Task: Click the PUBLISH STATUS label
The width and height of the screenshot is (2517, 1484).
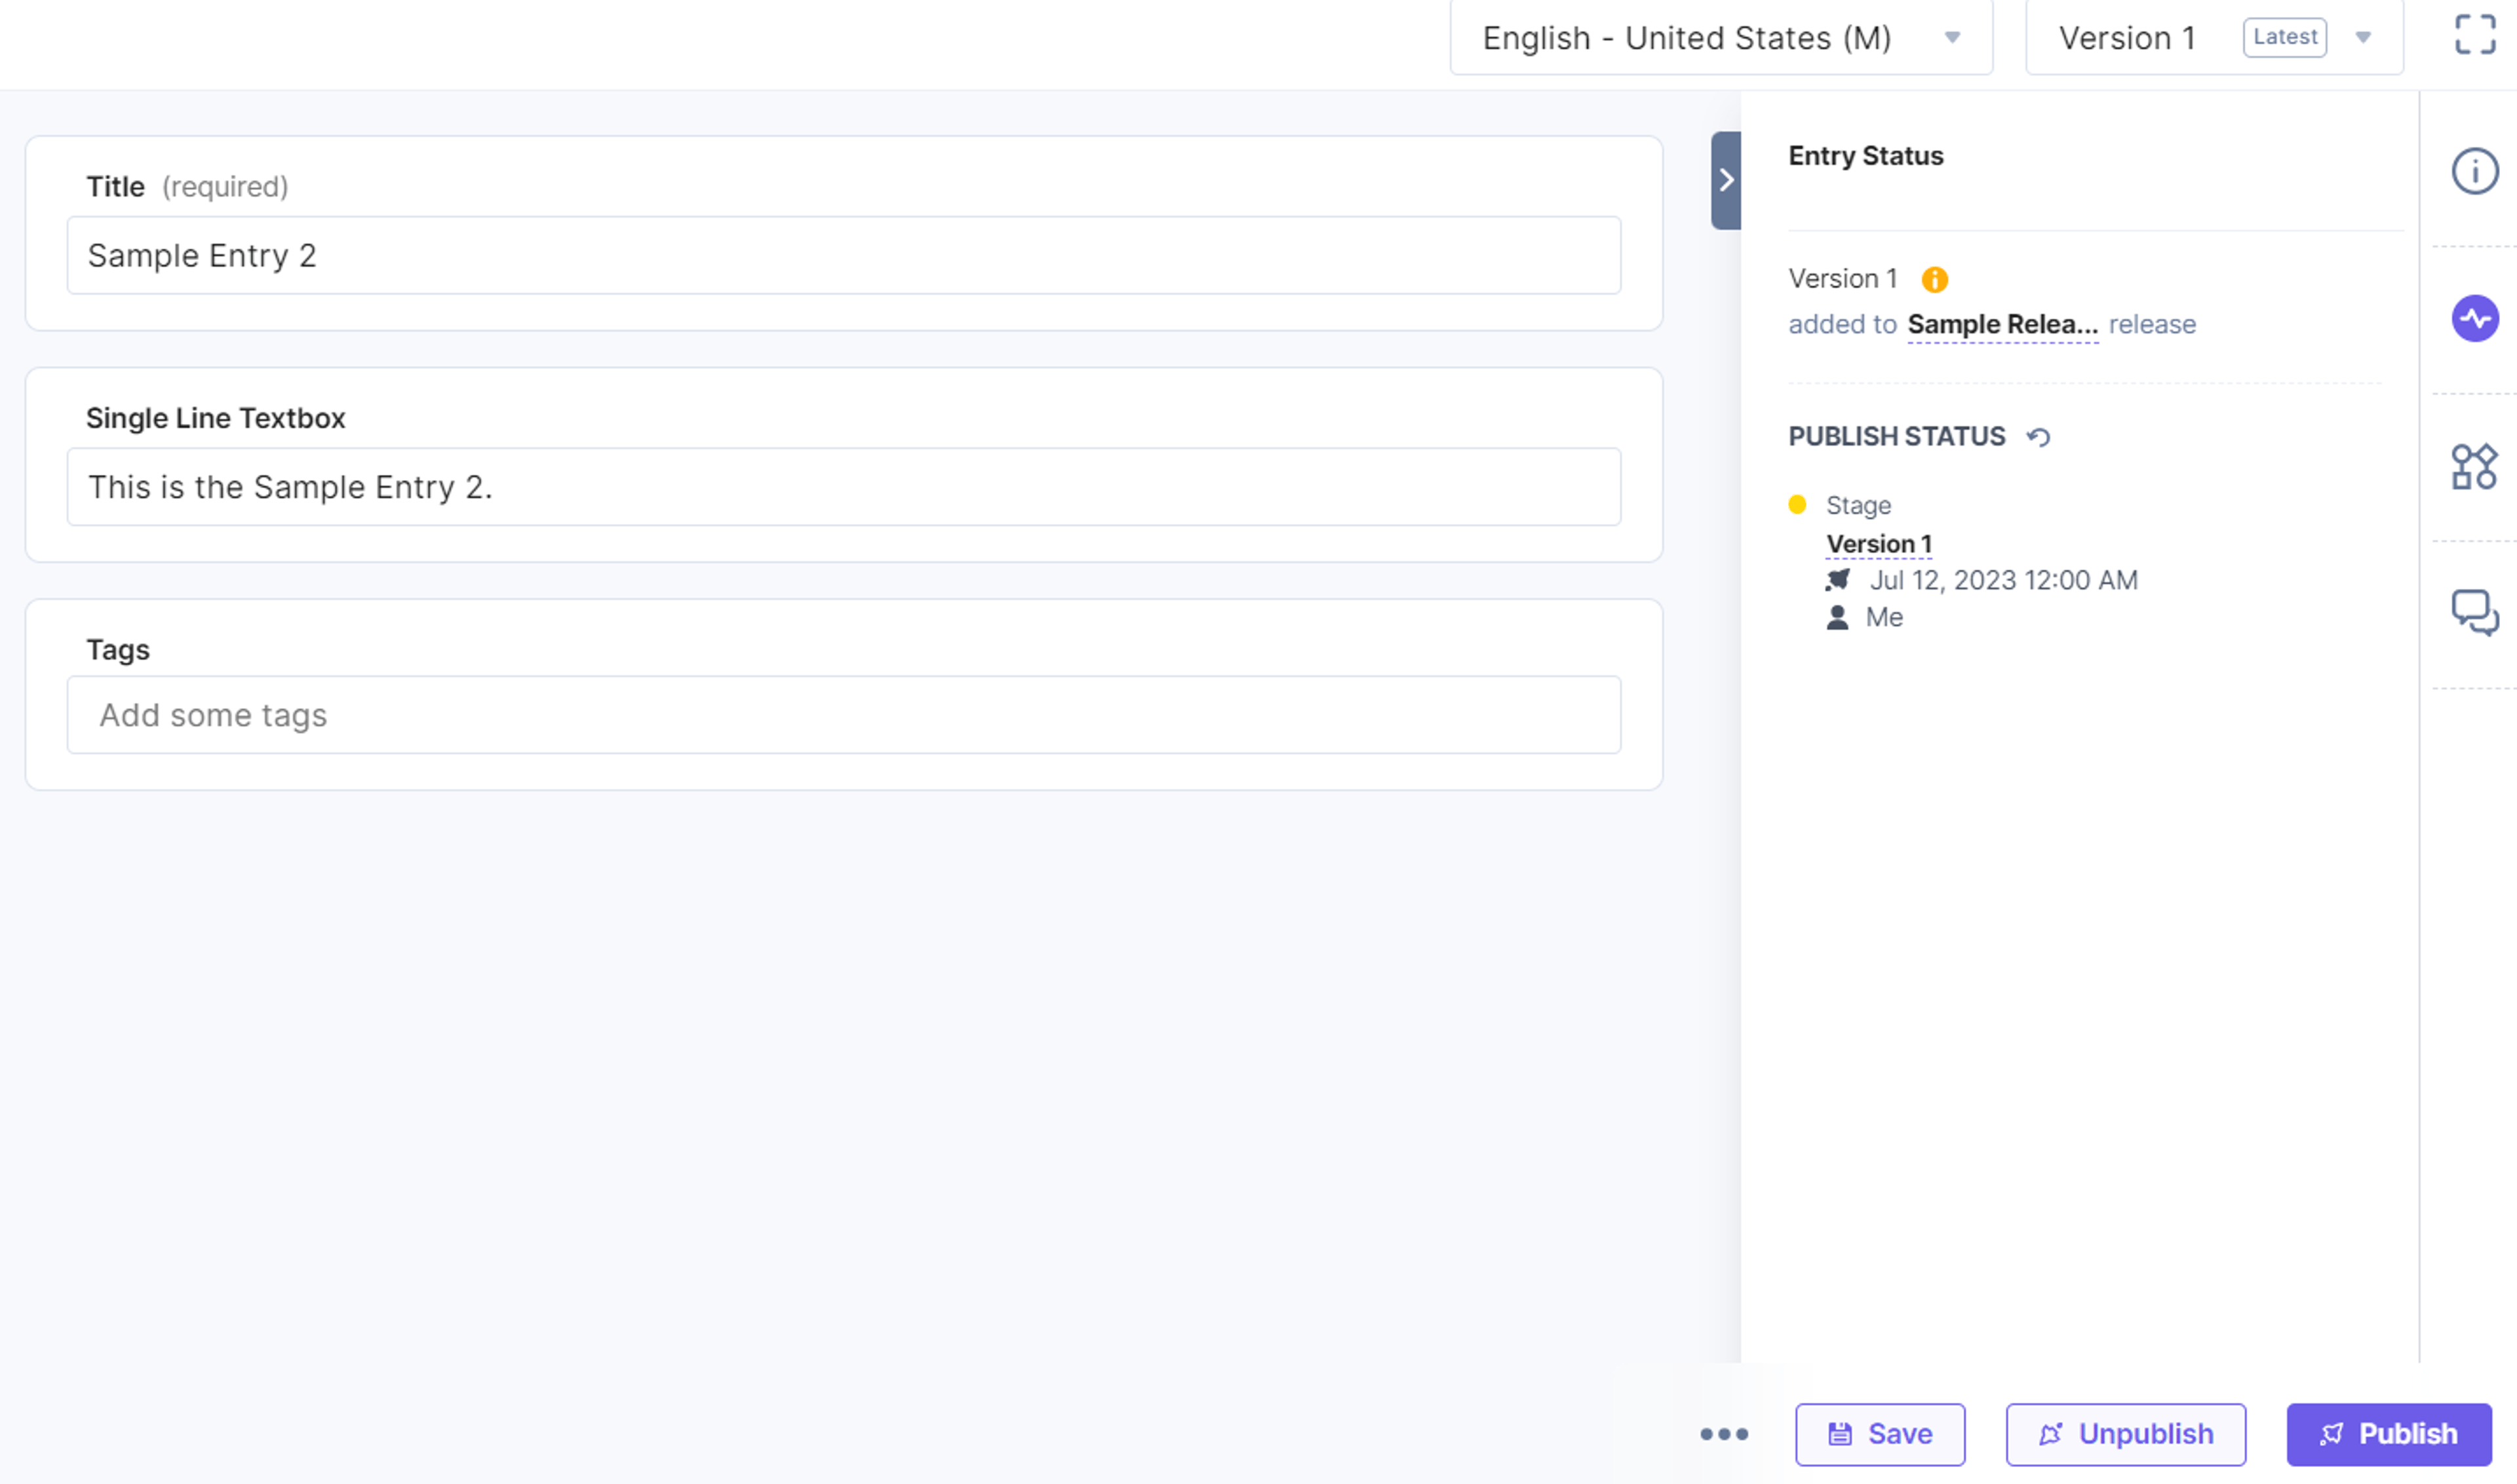Action: click(1896, 437)
